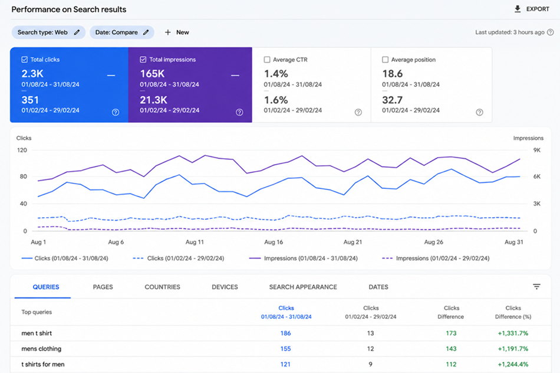Click the Top queries header

pos(37,312)
